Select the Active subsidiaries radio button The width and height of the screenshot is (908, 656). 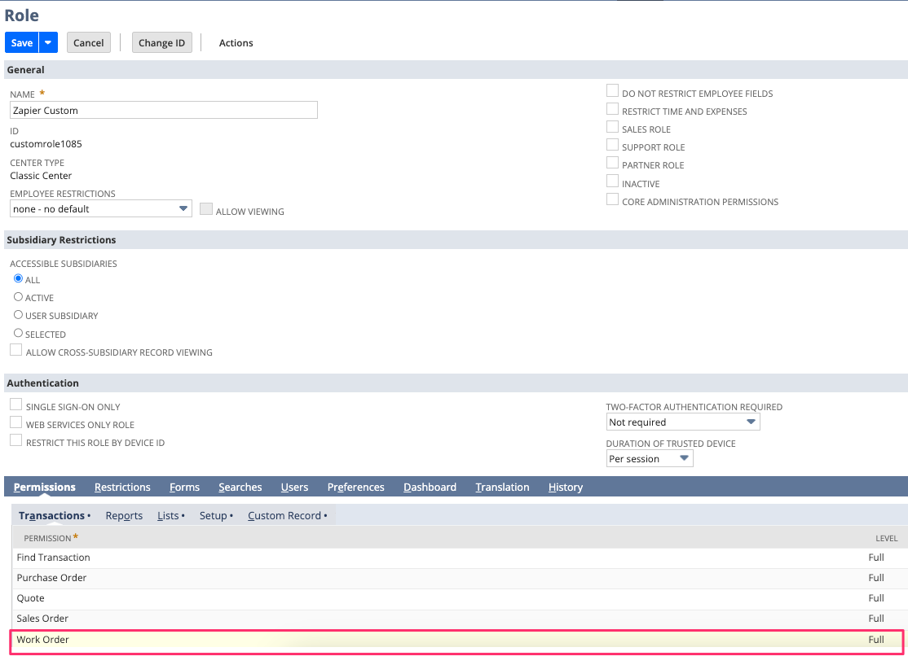(x=17, y=297)
